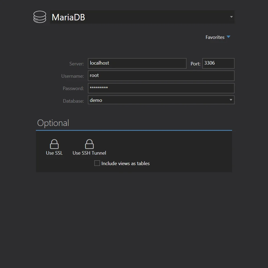Open the MariaDB database type dropdown
The width and height of the screenshot is (268, 268).
pos(231,17)
